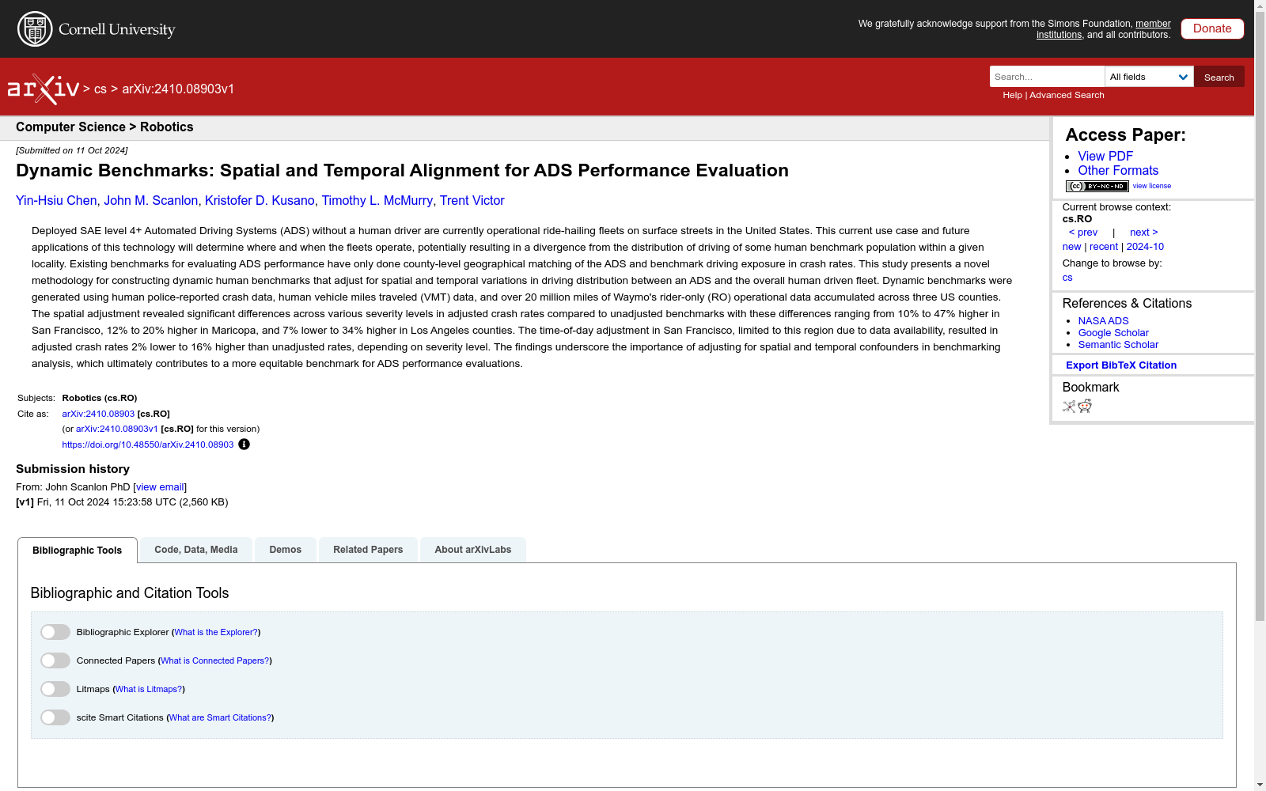Click the Creative Commons BY-NC-ND license badge
This screenshot has height=791, width=1266.
click(1097, 186)
